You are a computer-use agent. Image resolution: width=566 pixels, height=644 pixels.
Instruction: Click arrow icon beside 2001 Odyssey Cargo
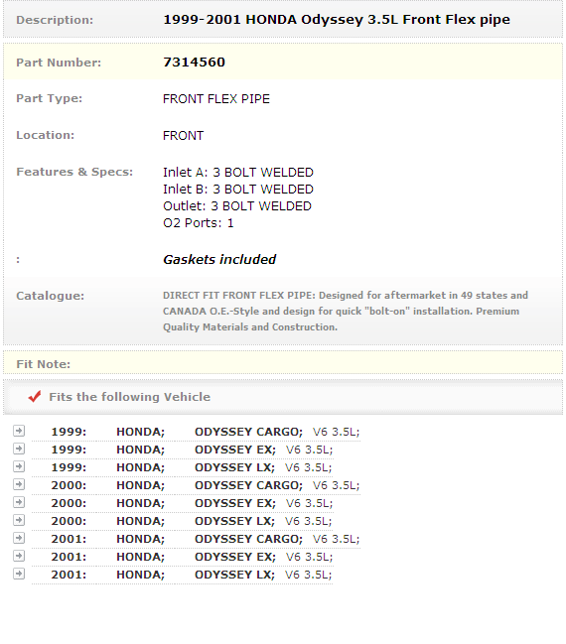(19, 538)
